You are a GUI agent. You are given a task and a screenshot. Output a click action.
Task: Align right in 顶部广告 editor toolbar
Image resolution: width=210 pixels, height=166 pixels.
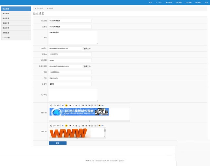point(89,105)
